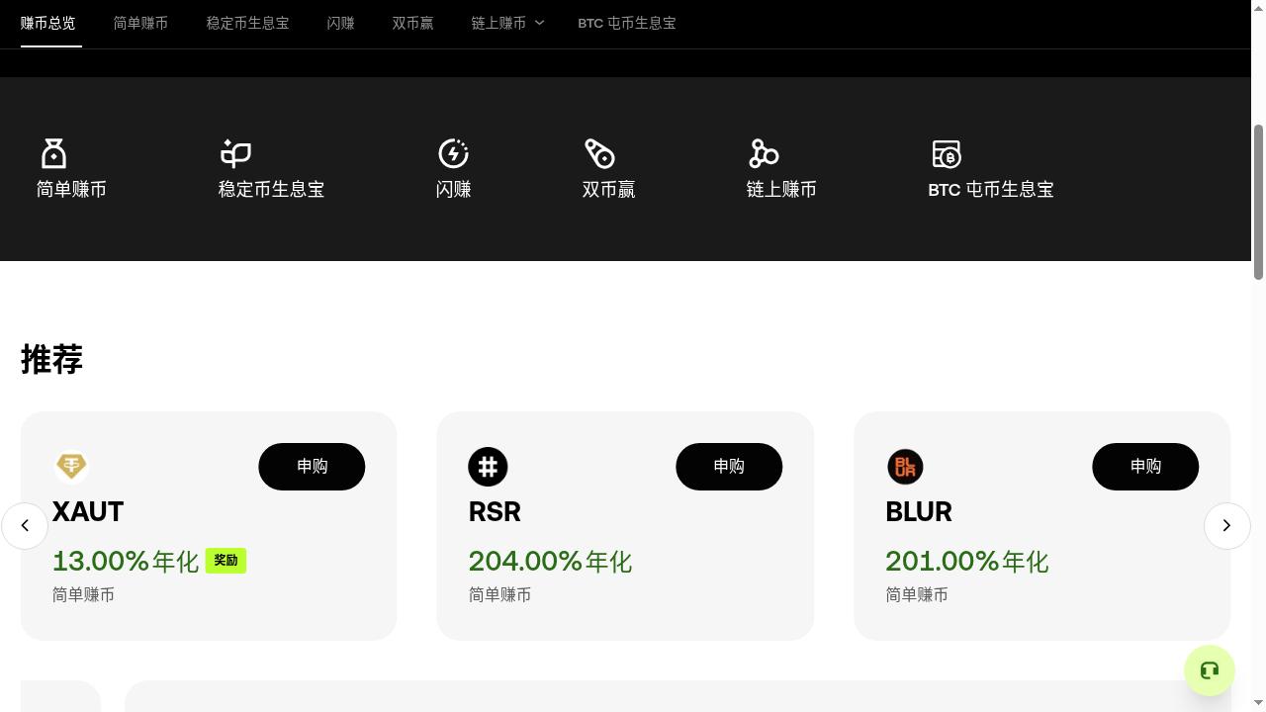Image resolution: width=1266 pixels, height=712 pixels.
Task: Click the RSR hash token logo
Action: pyautogui.click(x=488, y=467)
